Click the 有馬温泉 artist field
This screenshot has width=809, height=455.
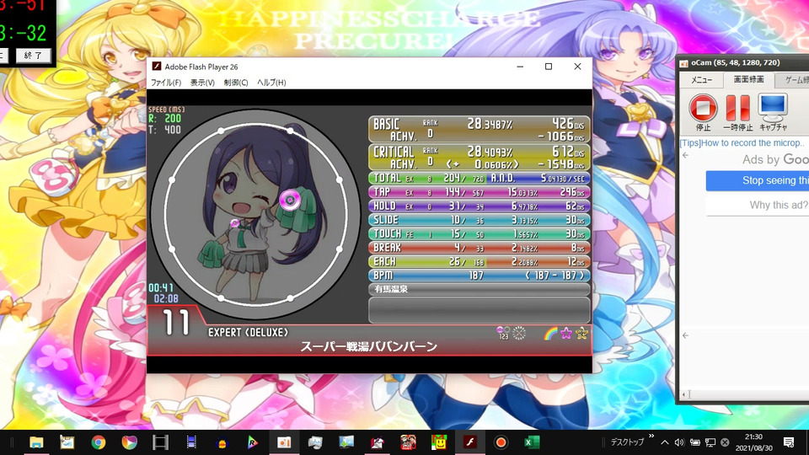click(480, 289)
